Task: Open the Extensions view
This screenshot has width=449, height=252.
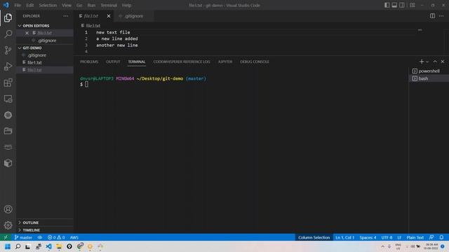Action: point(8,83)
